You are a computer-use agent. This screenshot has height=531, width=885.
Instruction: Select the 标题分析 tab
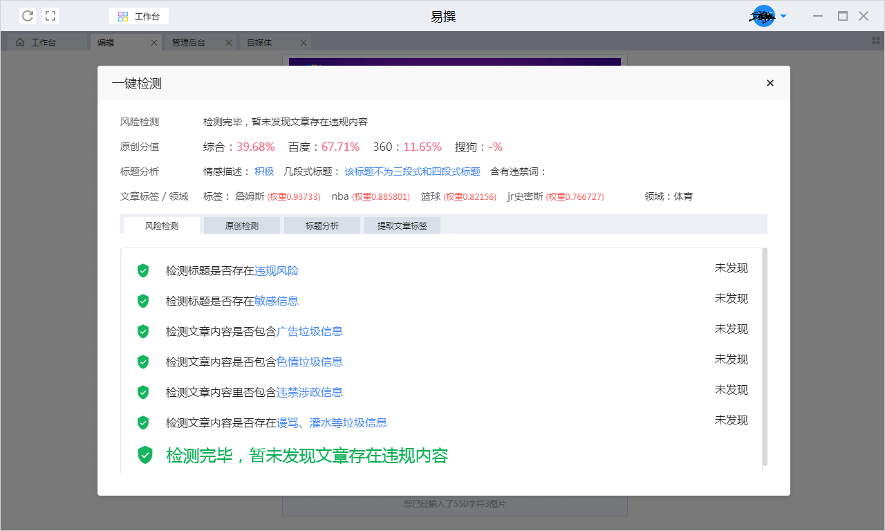(322, 225)
